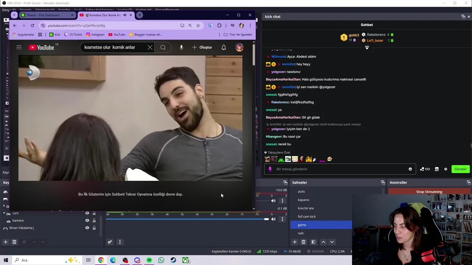Open audio mixer three-dot menu

click(119, 242)
